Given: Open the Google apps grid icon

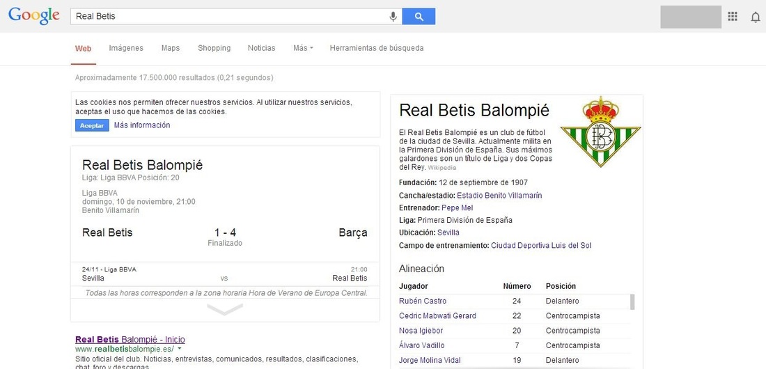Looking at the screenshot, I should [733, 17].
